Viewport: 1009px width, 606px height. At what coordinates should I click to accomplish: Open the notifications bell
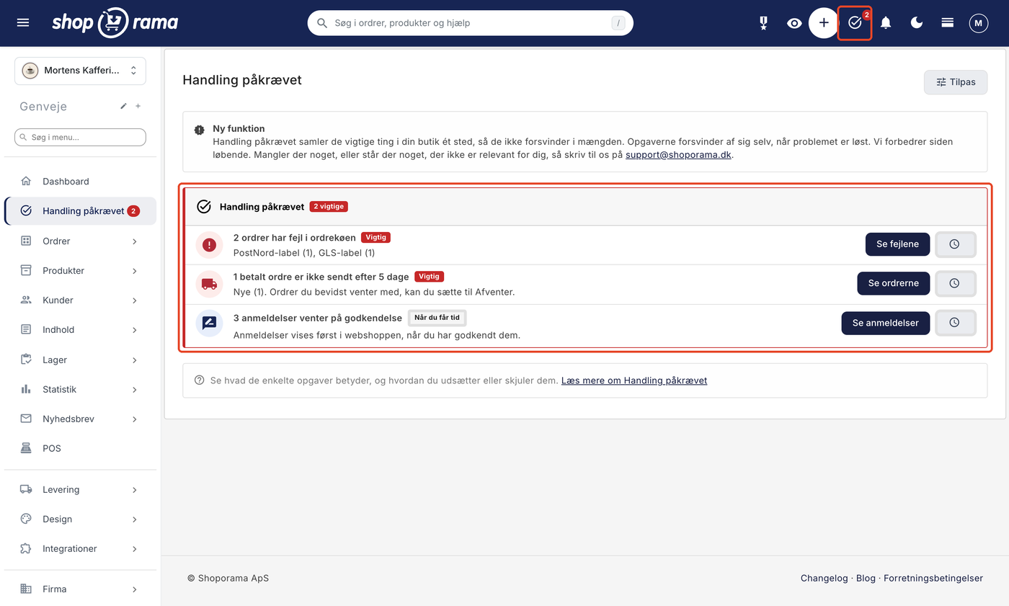[x=886, y=23]
